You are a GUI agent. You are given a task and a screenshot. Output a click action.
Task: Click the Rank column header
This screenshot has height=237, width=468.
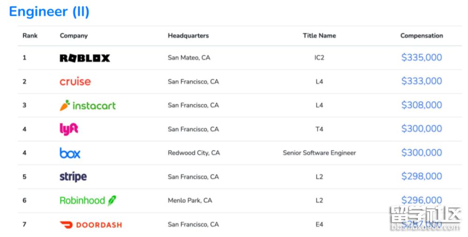[x=30, y=36]
